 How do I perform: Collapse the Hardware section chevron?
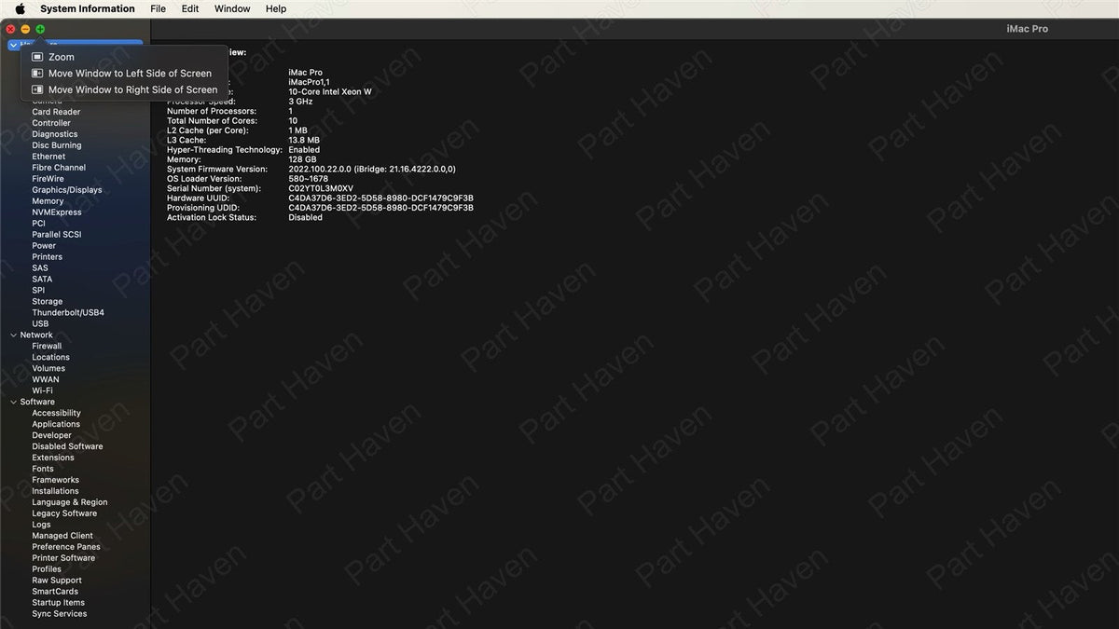click(x=13, y=45)
